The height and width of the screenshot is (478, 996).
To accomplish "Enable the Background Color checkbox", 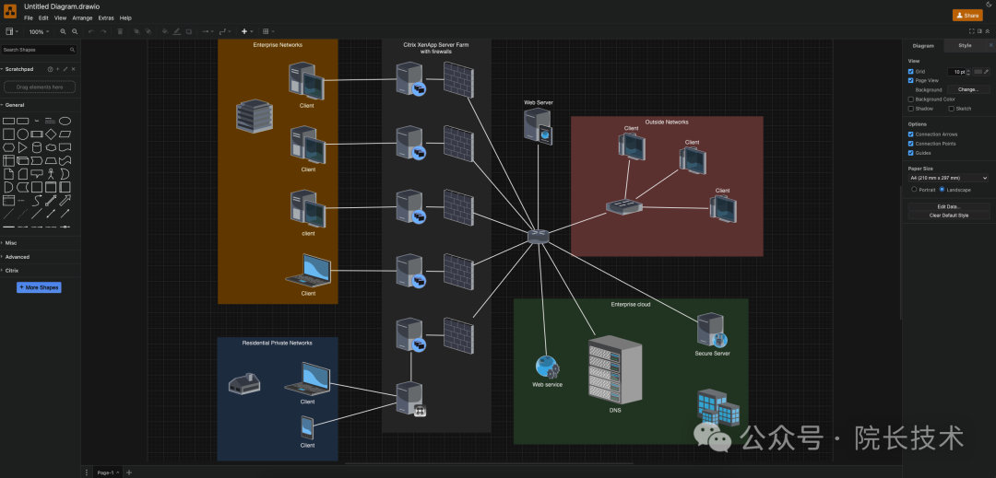I will 911,99.
